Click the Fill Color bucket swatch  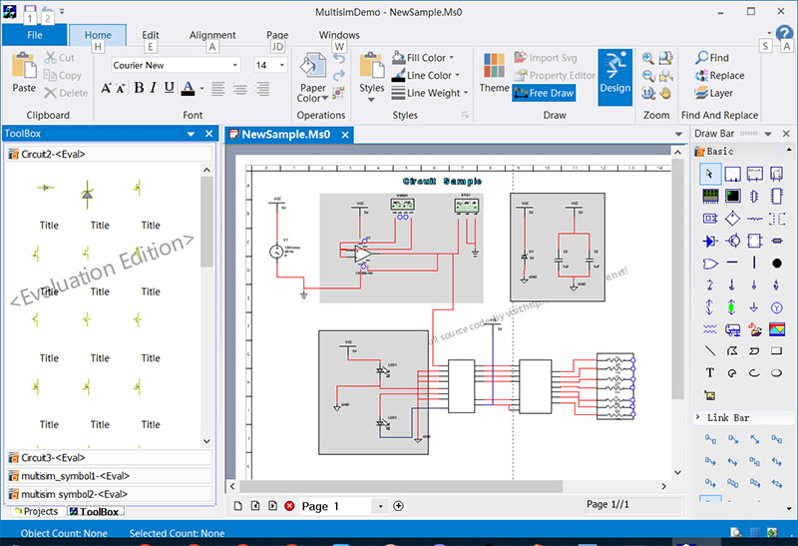point(398,58)
